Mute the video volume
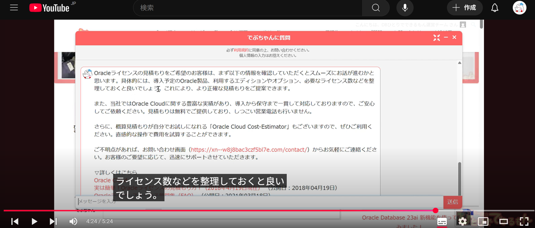 point(73,221)
